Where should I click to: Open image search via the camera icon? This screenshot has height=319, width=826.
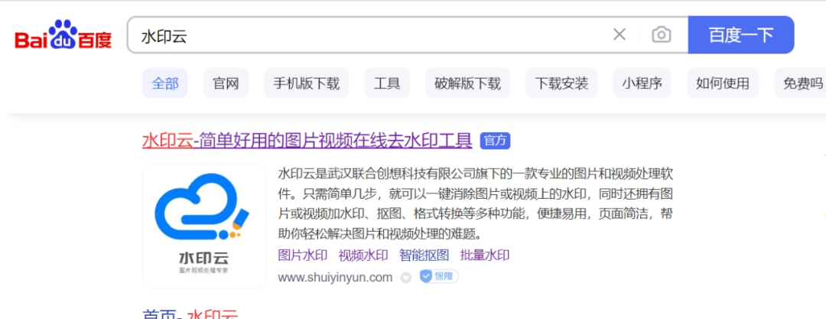pos(662,34)
